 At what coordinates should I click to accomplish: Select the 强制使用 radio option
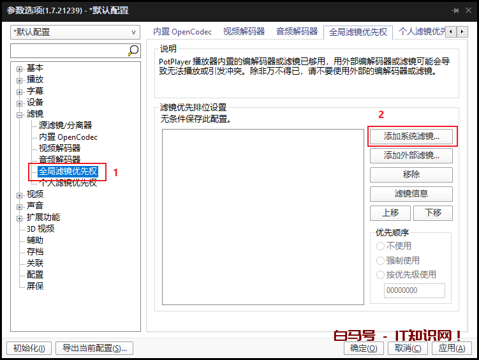pyautogui.click(x=381, y=260)
